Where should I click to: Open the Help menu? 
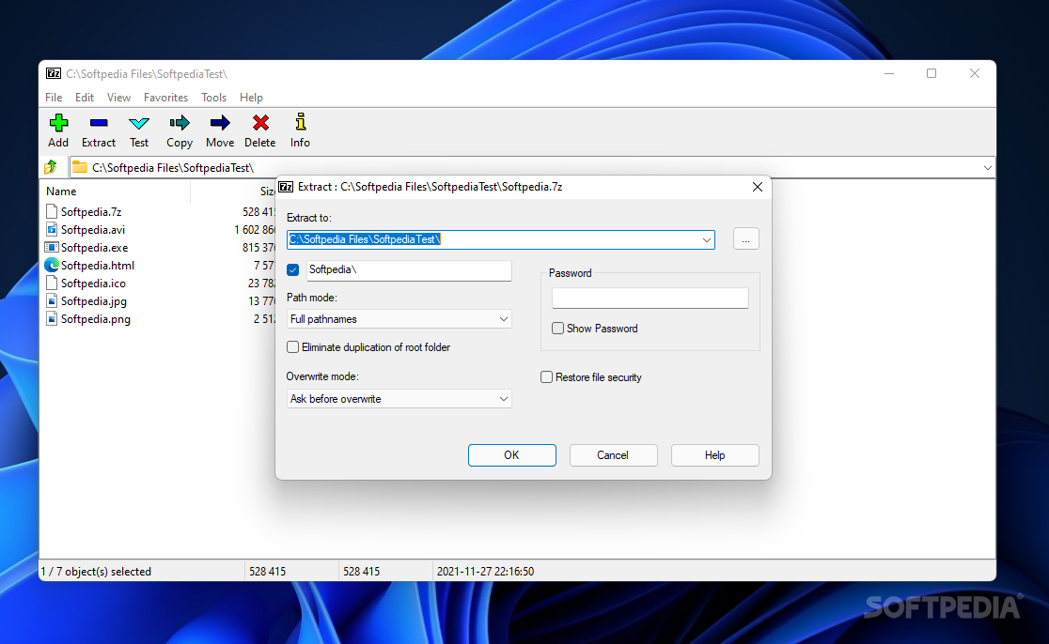(252, 98)
